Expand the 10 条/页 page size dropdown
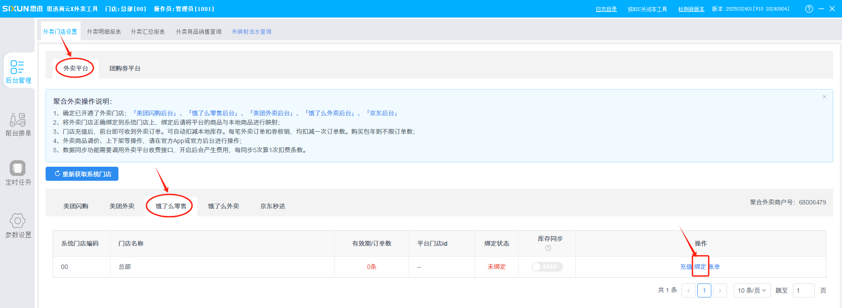The width and height of the screenshot is (842, 308). point(752,290)
